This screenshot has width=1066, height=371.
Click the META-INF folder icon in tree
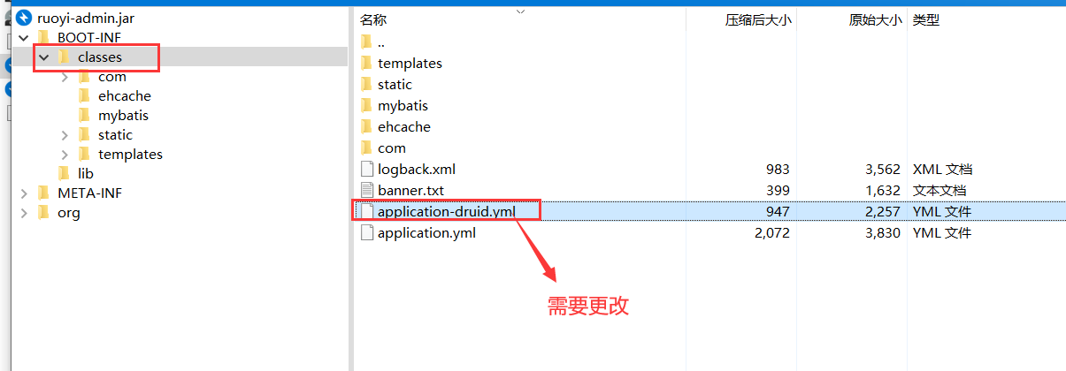tap(44, 193)
